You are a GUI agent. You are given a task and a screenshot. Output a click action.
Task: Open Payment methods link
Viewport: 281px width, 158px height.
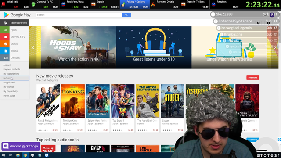12,69
